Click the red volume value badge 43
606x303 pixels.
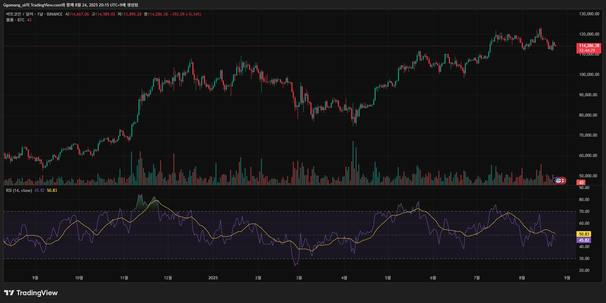[x=581, y=182]
